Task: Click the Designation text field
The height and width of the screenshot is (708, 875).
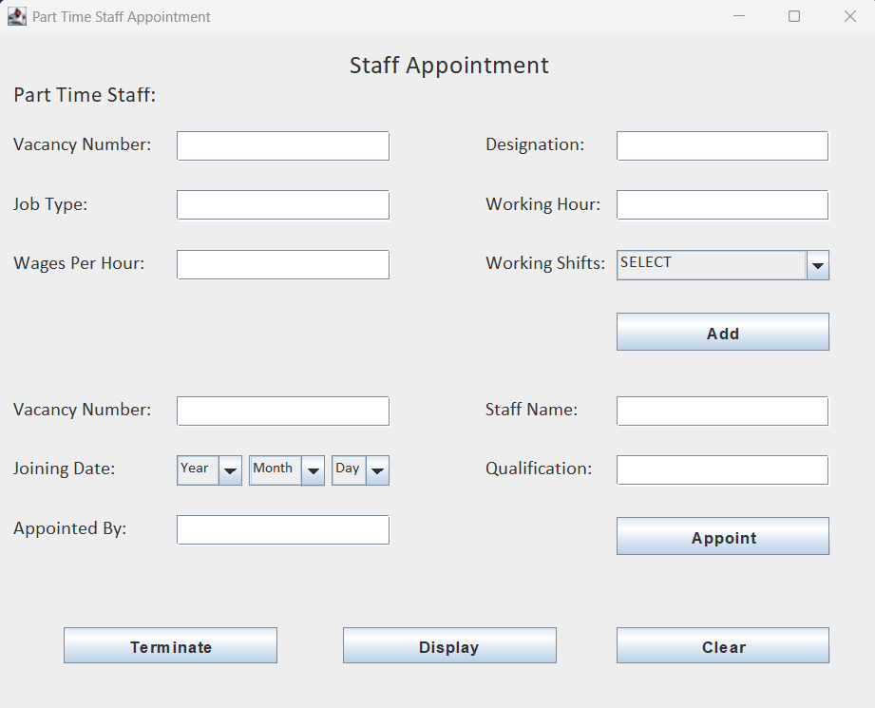Action: coord(722,145)
